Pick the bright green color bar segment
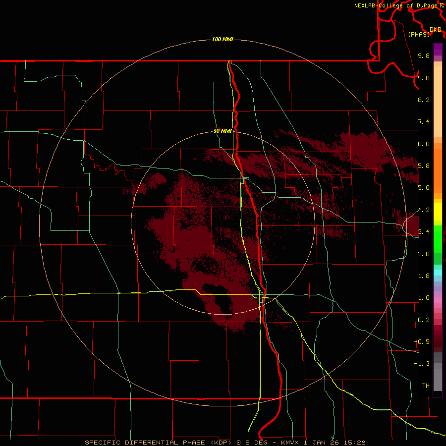The width and height of the screenshot is (446, 446). click(438, 239)
